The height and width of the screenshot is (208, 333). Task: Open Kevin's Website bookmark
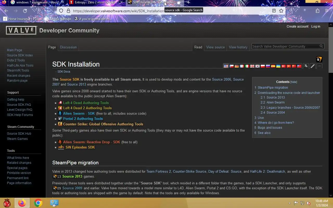tap(58, 19)
